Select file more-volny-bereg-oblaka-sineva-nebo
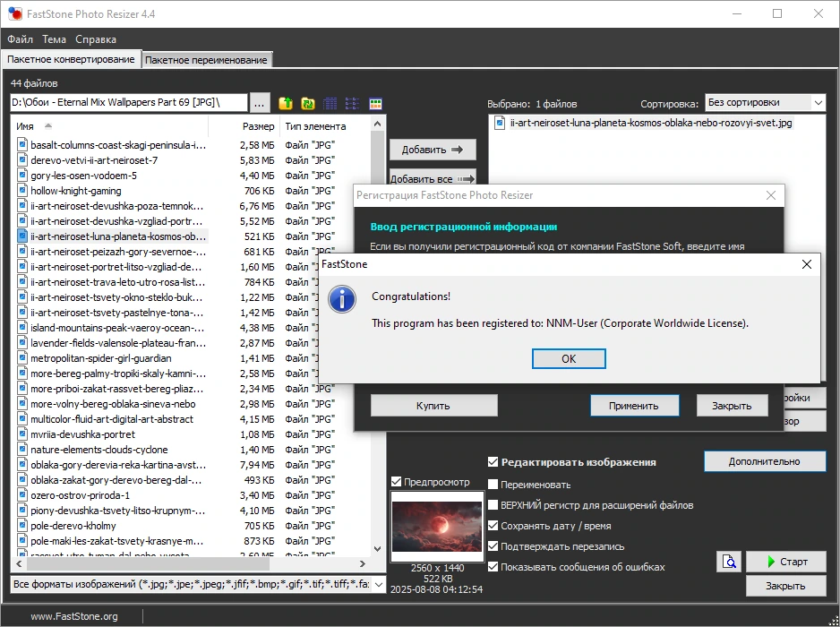This screenshot has height=627, width=840. (x=113, y=404)
